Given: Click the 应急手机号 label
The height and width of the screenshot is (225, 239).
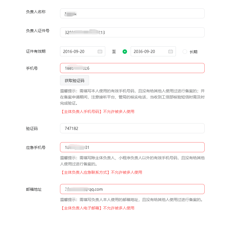Looking at the screenshot, I should click(x=36, y=147).
